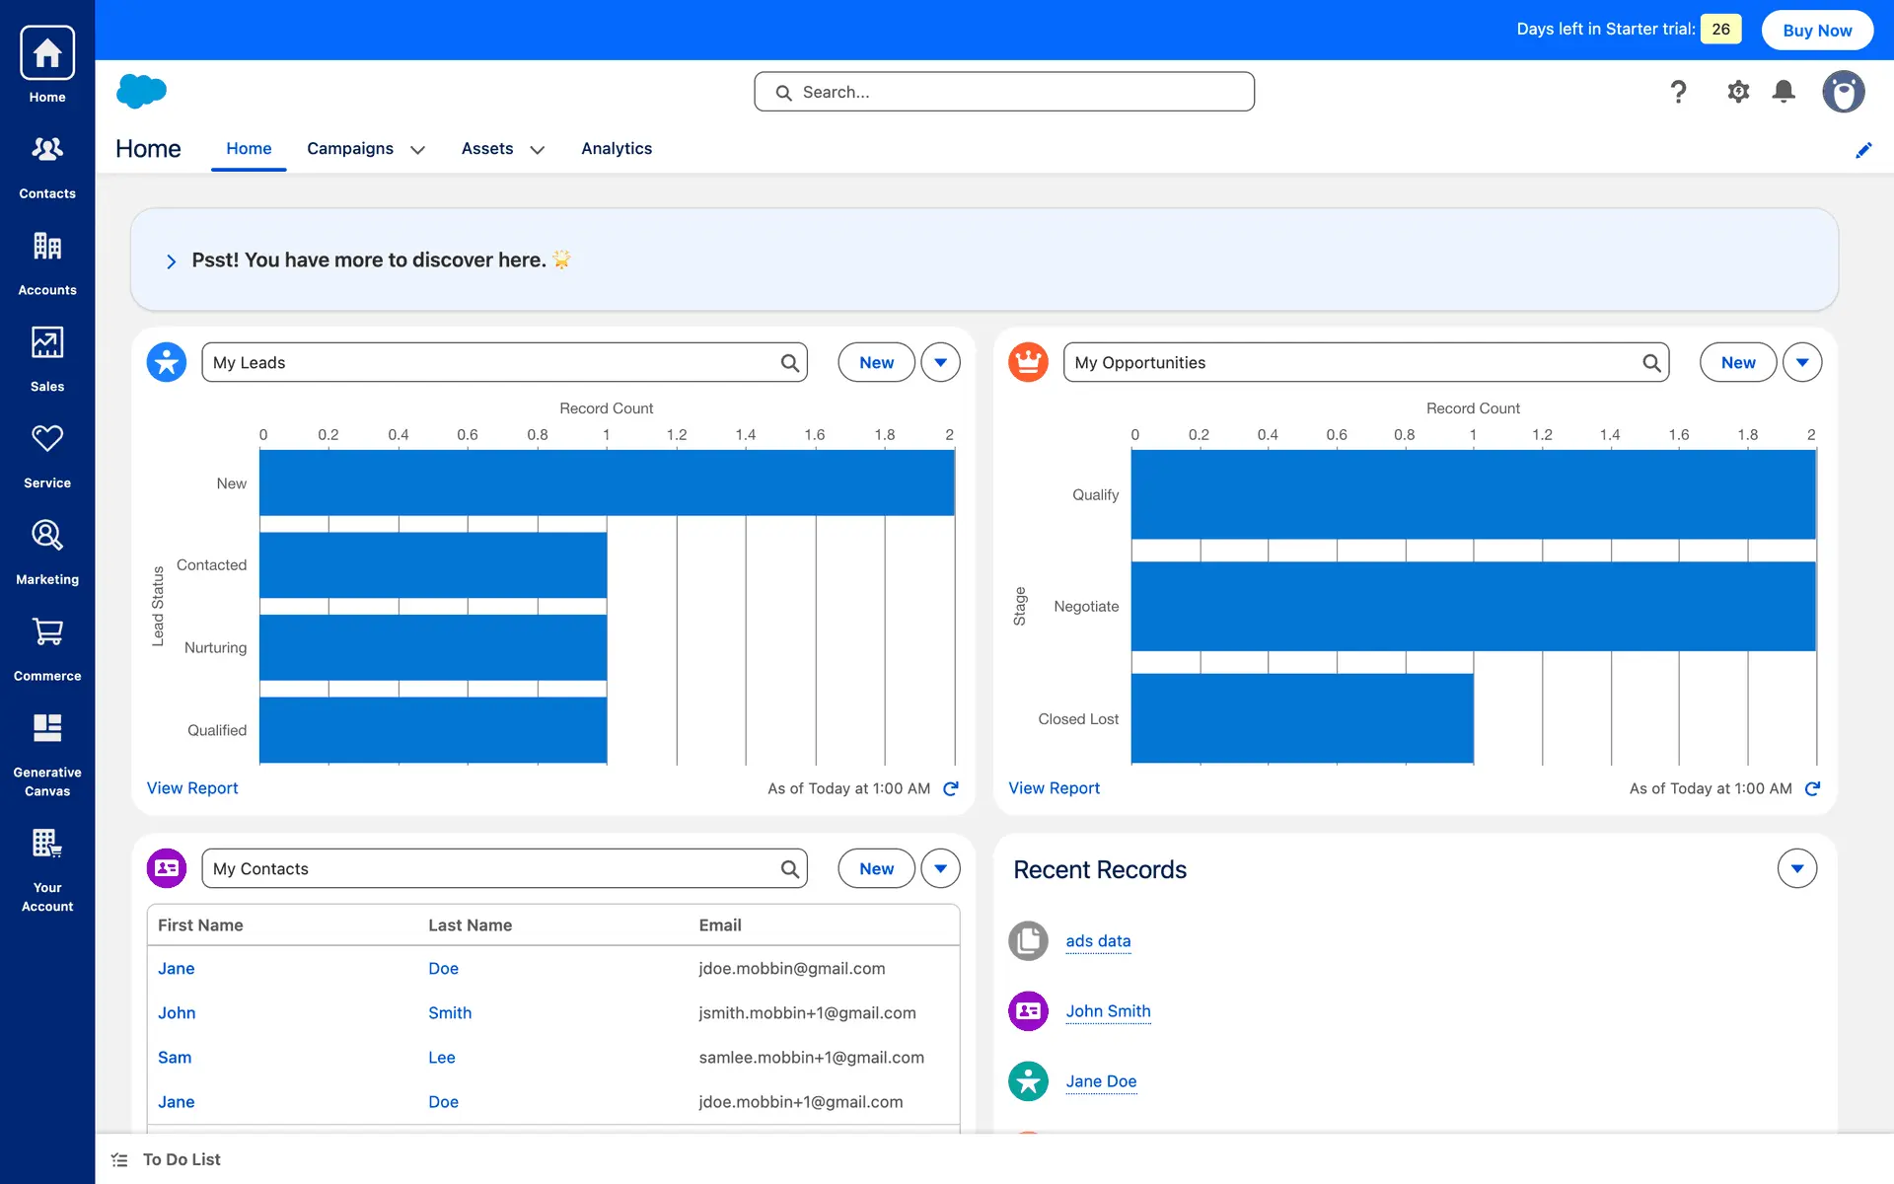This screenshot has width=1894, height=1184.
Task: Click the global Search field
Action: coord(1004,92)
